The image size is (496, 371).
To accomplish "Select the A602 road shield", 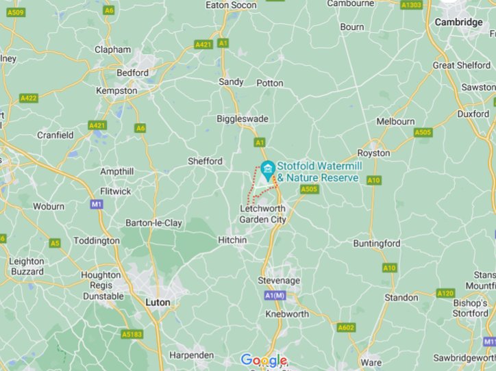I will click(346, 327).
